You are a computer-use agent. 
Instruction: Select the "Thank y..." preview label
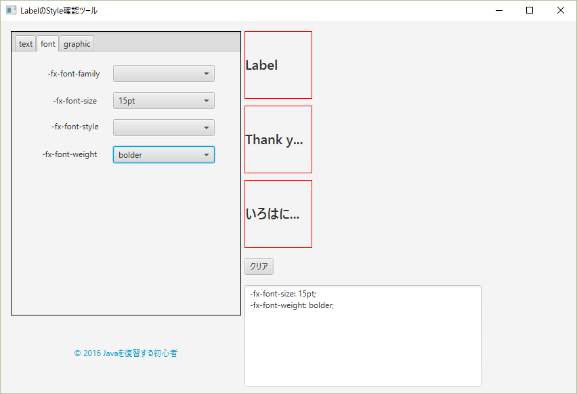[278, 139]
